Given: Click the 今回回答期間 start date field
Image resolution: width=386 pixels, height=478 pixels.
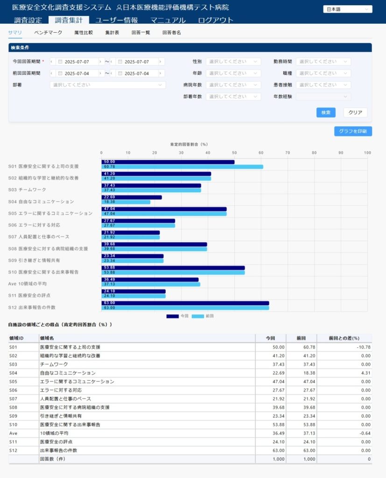Looking at the screenshot, I should tap(80, 62).
